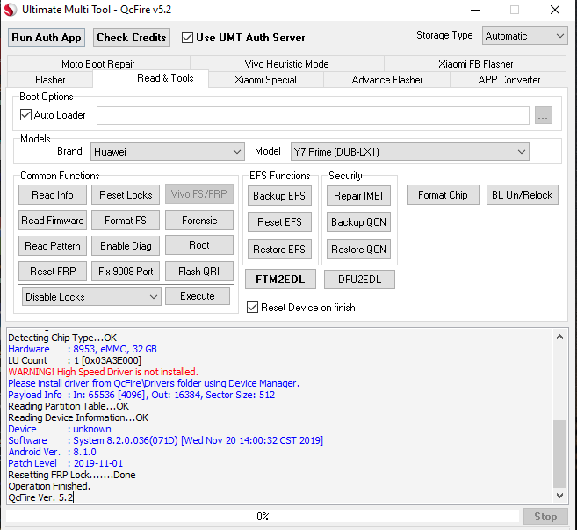Image resolution: width=577 pixels, height=530 pixels.
Task: Click the Flash QRI button
Action: pyautogui.click(x=199, y=272)
